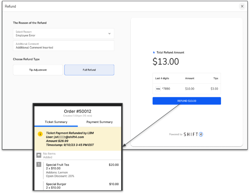Close the Refund dialog with the X
This screenshot has height=193, width=249.
coord(242,6)
